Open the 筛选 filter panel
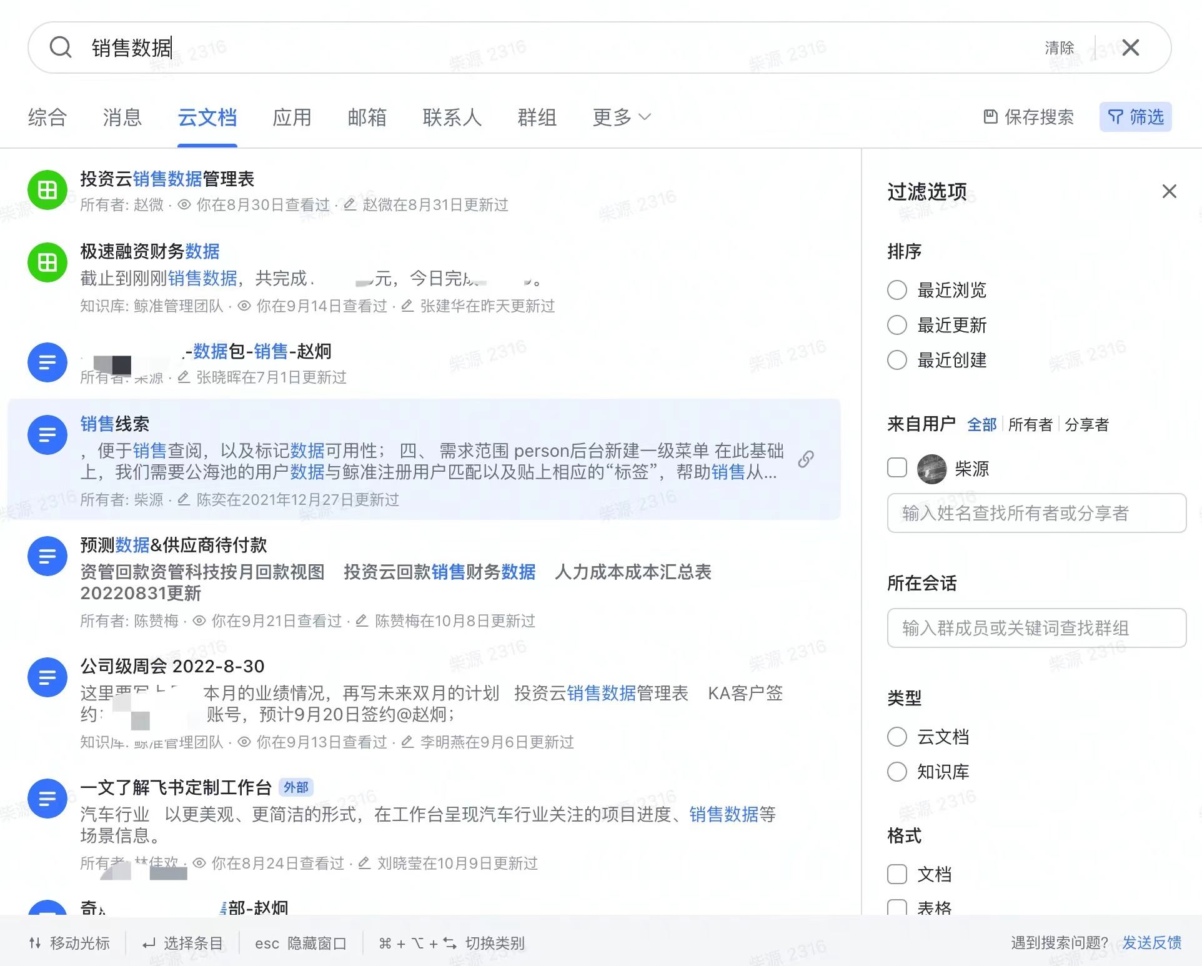 (x=1136, y=117)
